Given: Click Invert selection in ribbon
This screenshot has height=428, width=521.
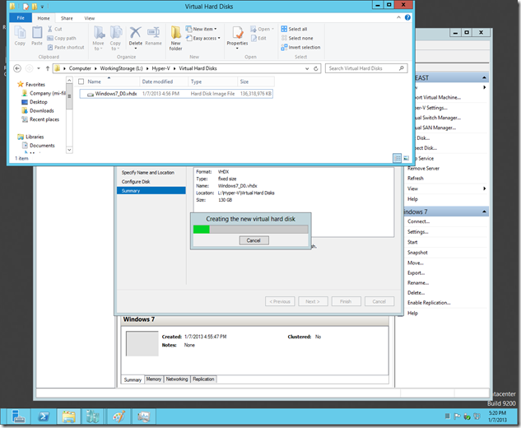Looking at the screenshot, I should [300, 48].
